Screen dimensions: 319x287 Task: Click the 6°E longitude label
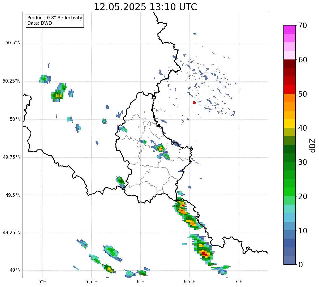[x=141, y=281]
